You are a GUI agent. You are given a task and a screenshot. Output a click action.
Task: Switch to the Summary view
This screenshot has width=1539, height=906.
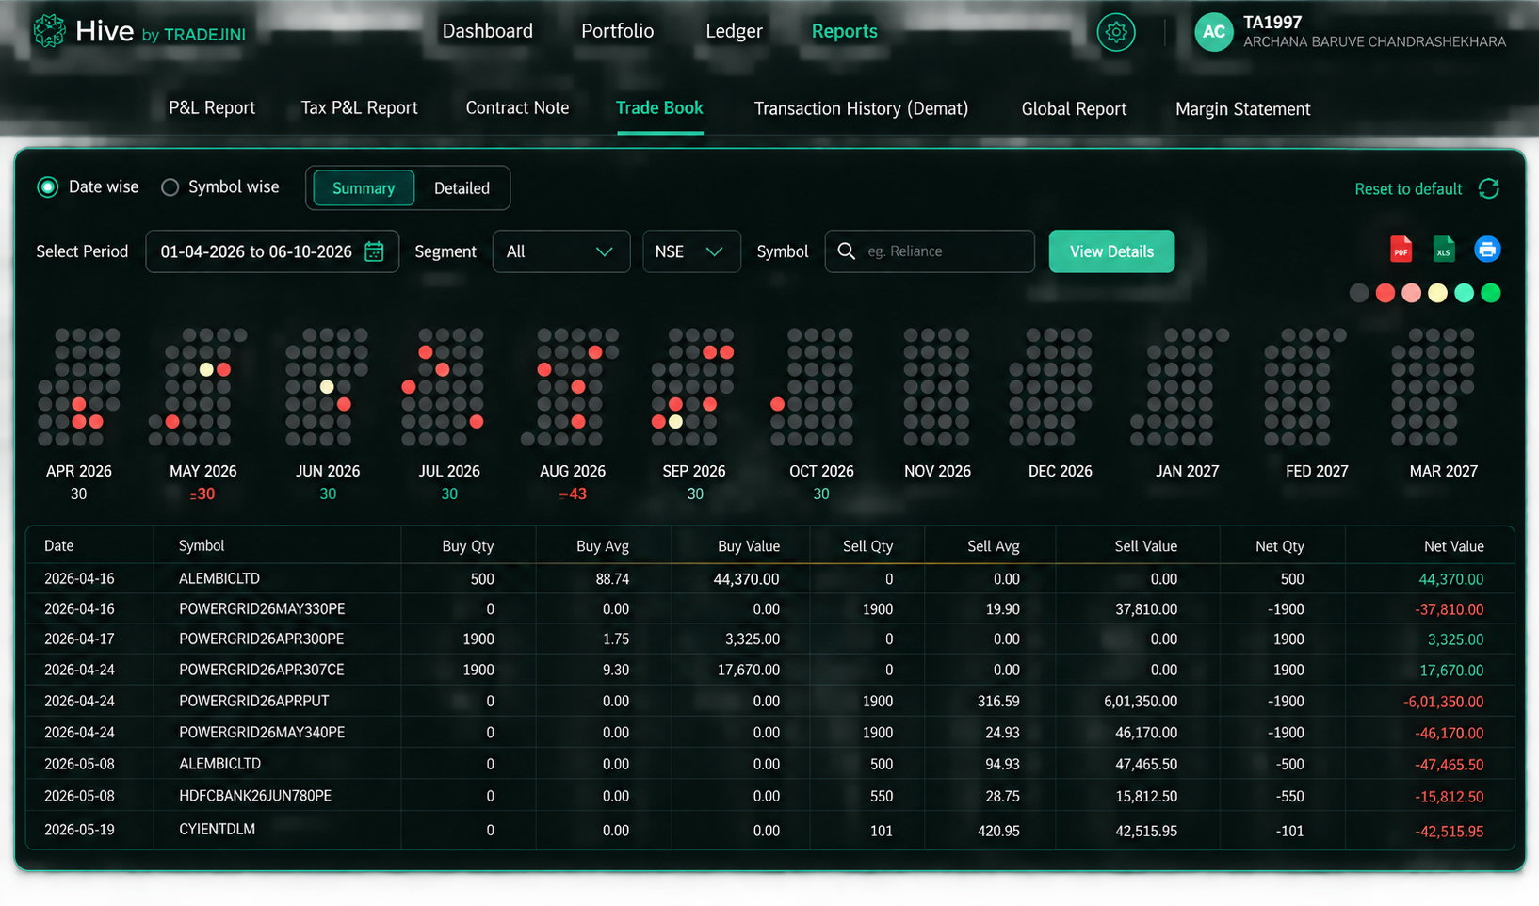pyautogui.click(x=364, y=188)
